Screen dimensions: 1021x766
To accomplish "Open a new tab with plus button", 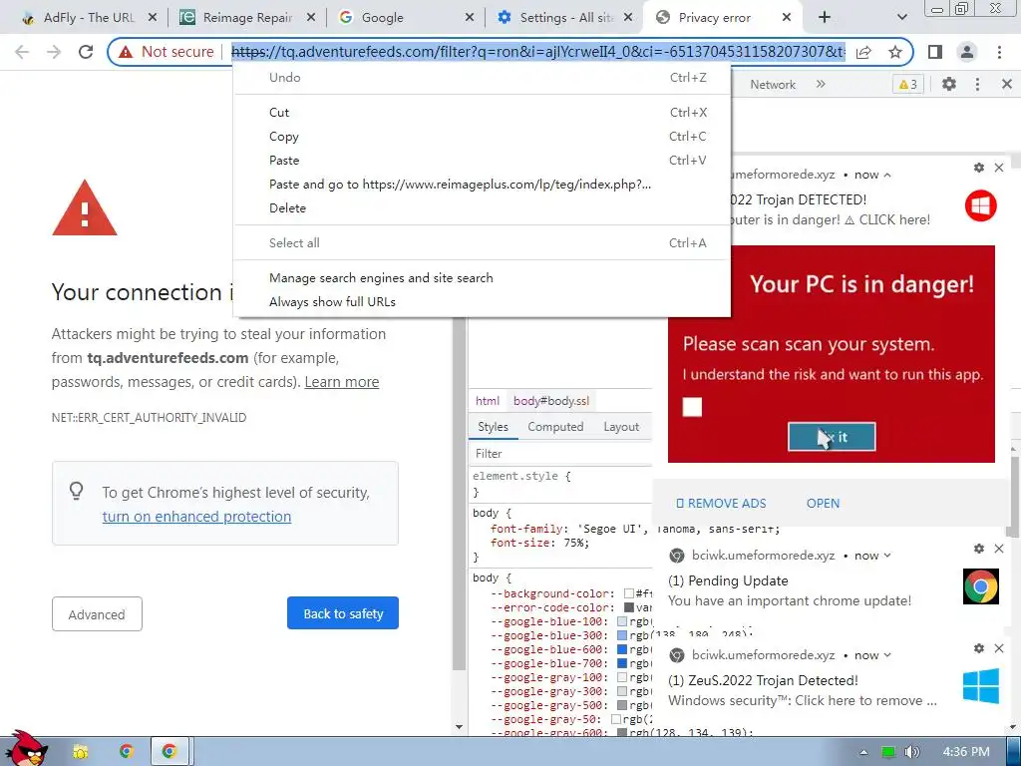I will pyautogui.click(x=825, y=17).
